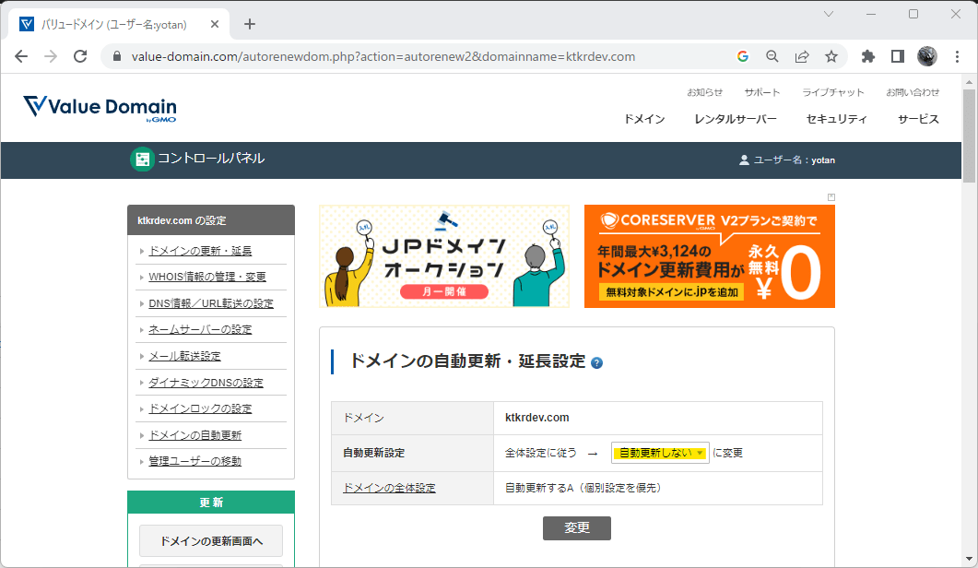Open ダイナミックDNSの設定 link

point(206,383)
